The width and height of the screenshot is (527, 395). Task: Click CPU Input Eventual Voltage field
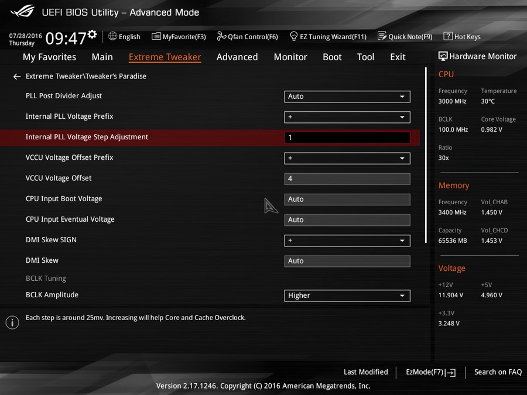click(x=347, y=219)
